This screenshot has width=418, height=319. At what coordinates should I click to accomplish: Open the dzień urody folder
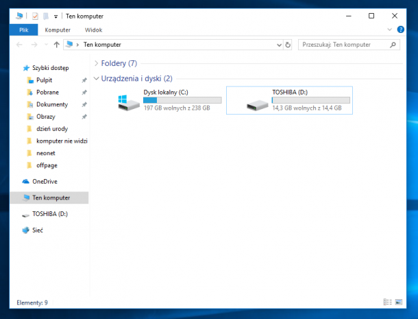coord(52,129)
